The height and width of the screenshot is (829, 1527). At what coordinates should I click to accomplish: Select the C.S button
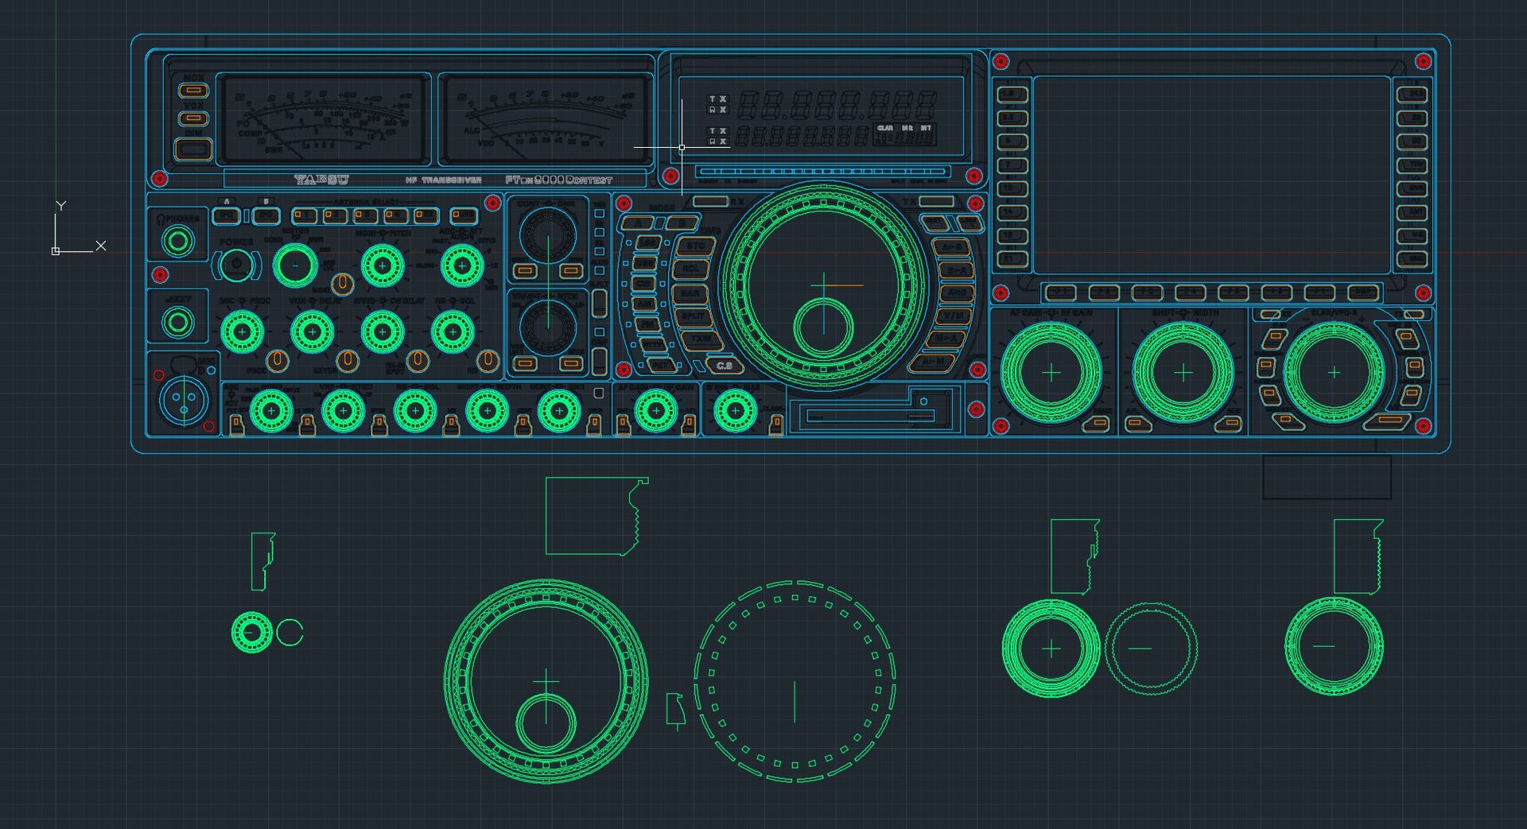coord(724,366)
